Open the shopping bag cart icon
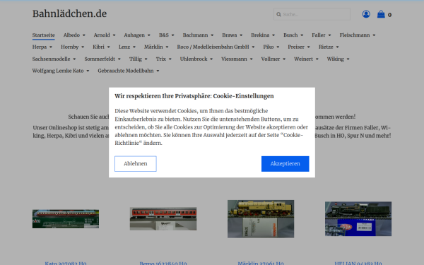 point(381,14)
